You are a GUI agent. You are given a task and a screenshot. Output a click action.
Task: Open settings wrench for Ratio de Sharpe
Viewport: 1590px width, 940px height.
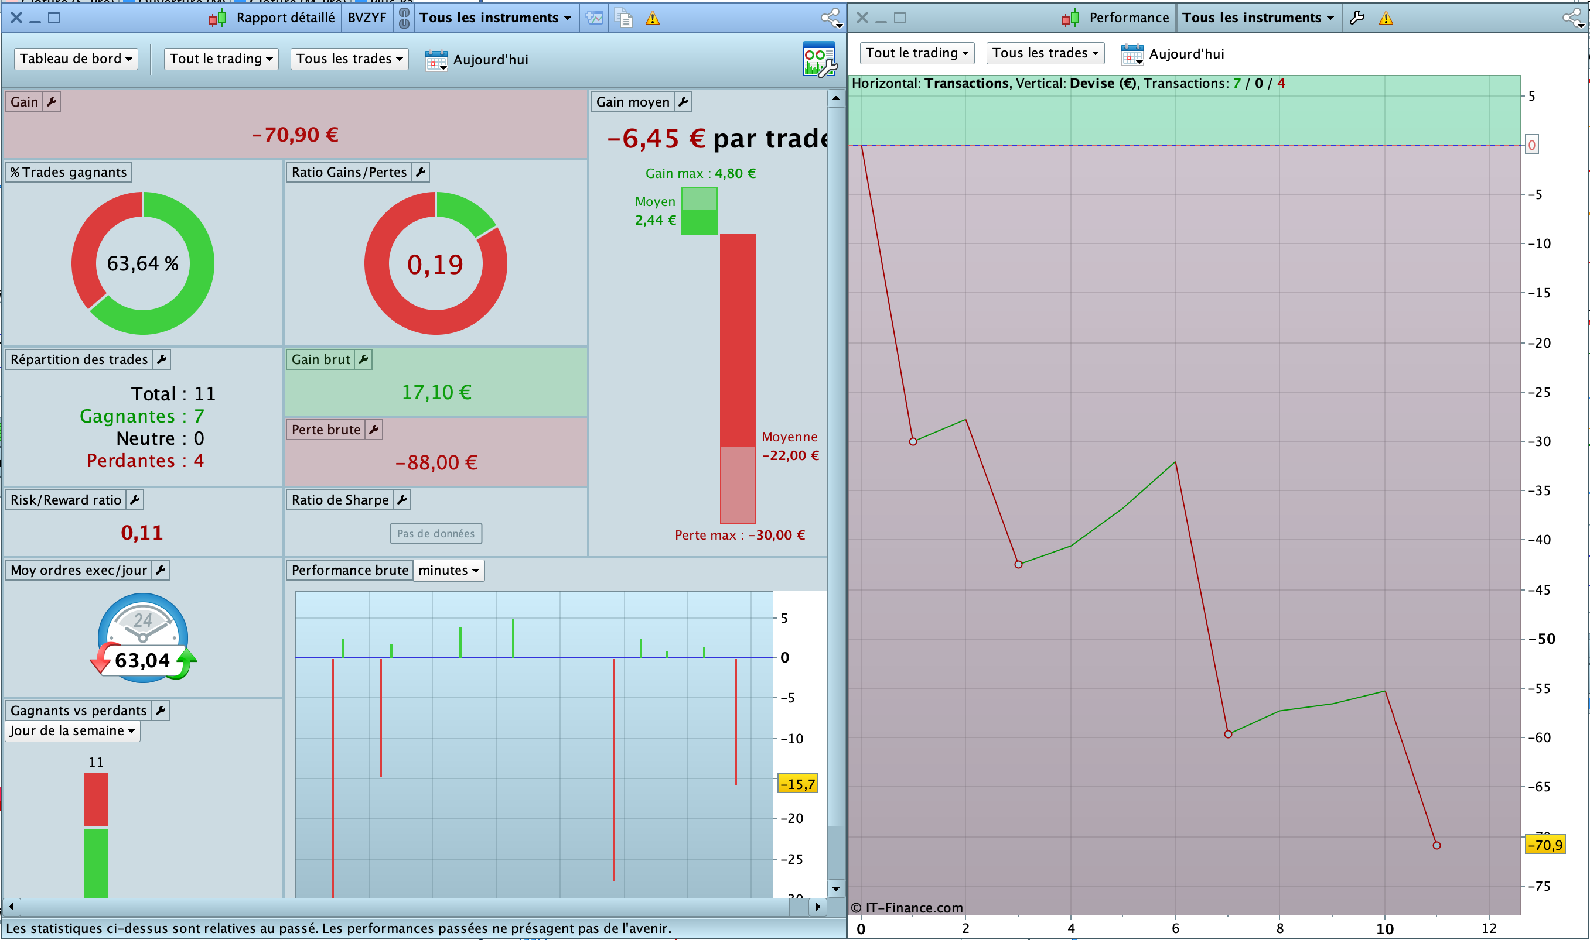[x=402, y=500]
